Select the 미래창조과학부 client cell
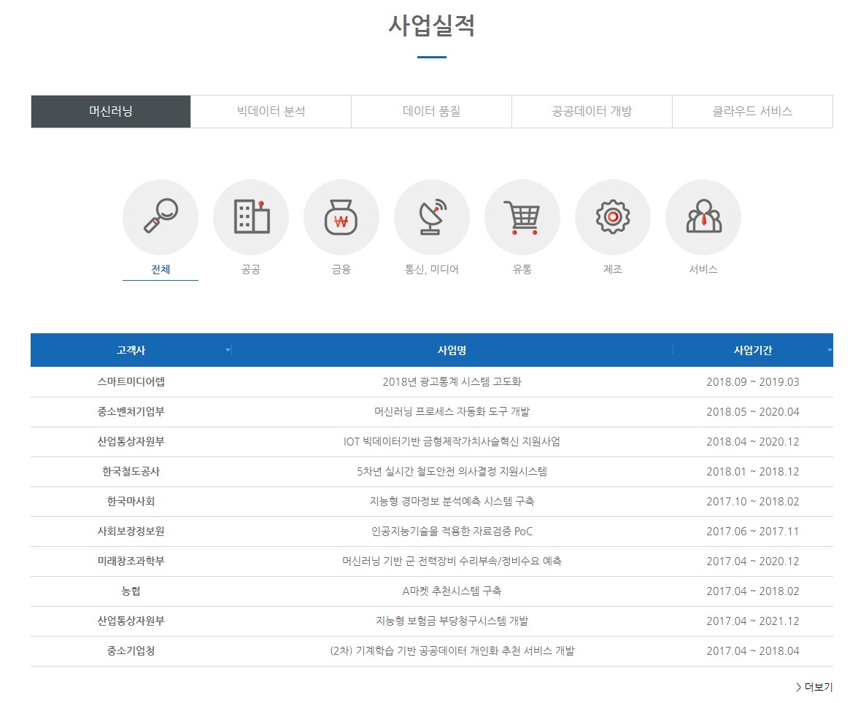 131,561
